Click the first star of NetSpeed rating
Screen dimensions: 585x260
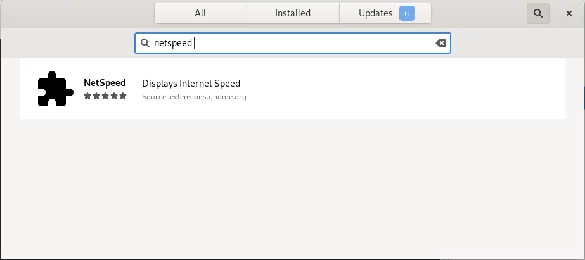pyautogui.click(x=87, y=96)
